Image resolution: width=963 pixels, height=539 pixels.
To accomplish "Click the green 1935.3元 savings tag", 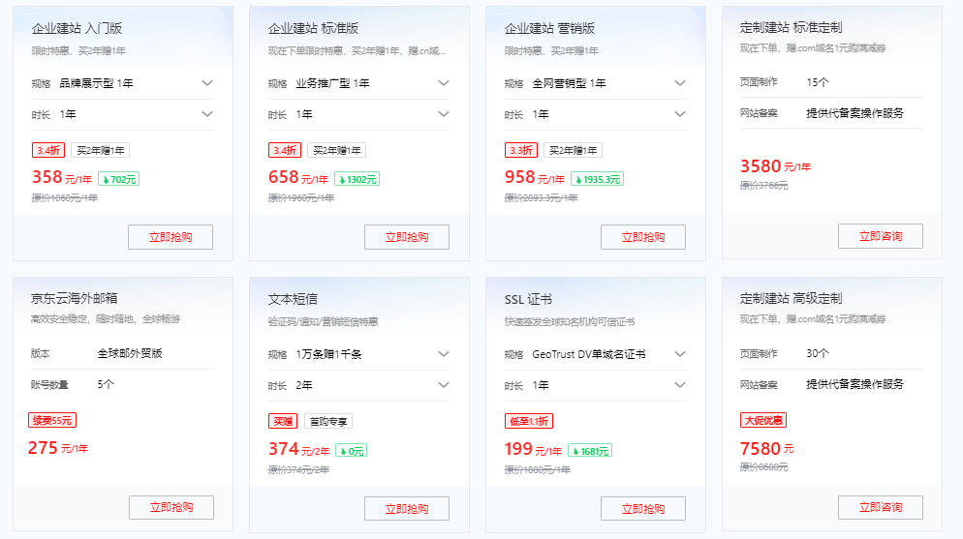I will coord(597,179).
